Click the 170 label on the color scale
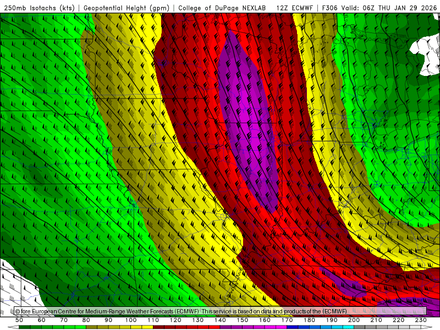440x330 pixels. (x=287, y=320)
